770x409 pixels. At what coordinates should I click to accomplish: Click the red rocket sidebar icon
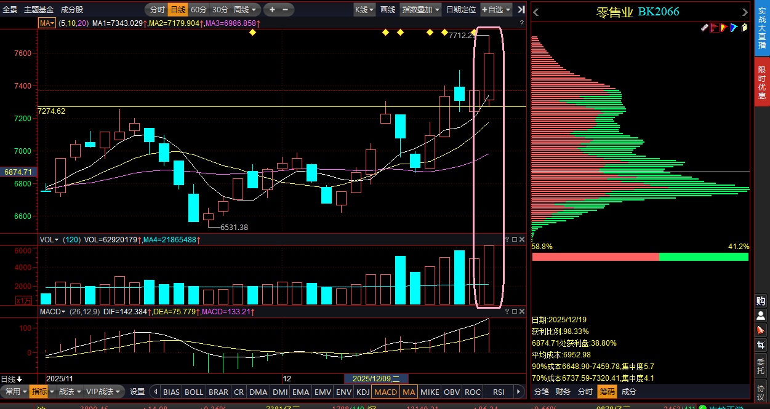pos(761,330)
